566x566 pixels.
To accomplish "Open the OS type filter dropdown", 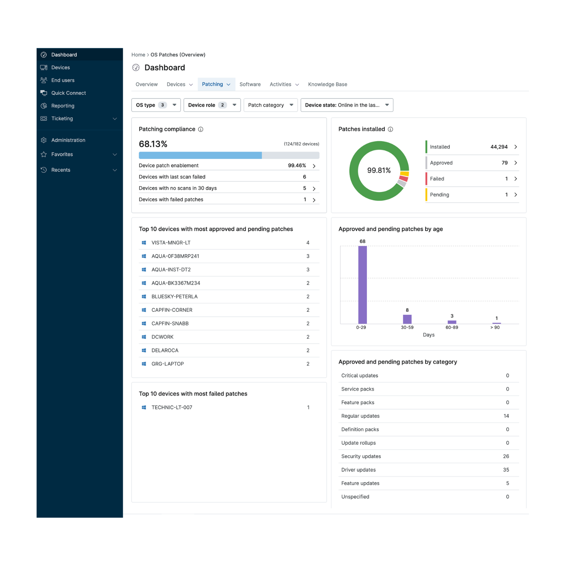I will click(x=156, y=105).
